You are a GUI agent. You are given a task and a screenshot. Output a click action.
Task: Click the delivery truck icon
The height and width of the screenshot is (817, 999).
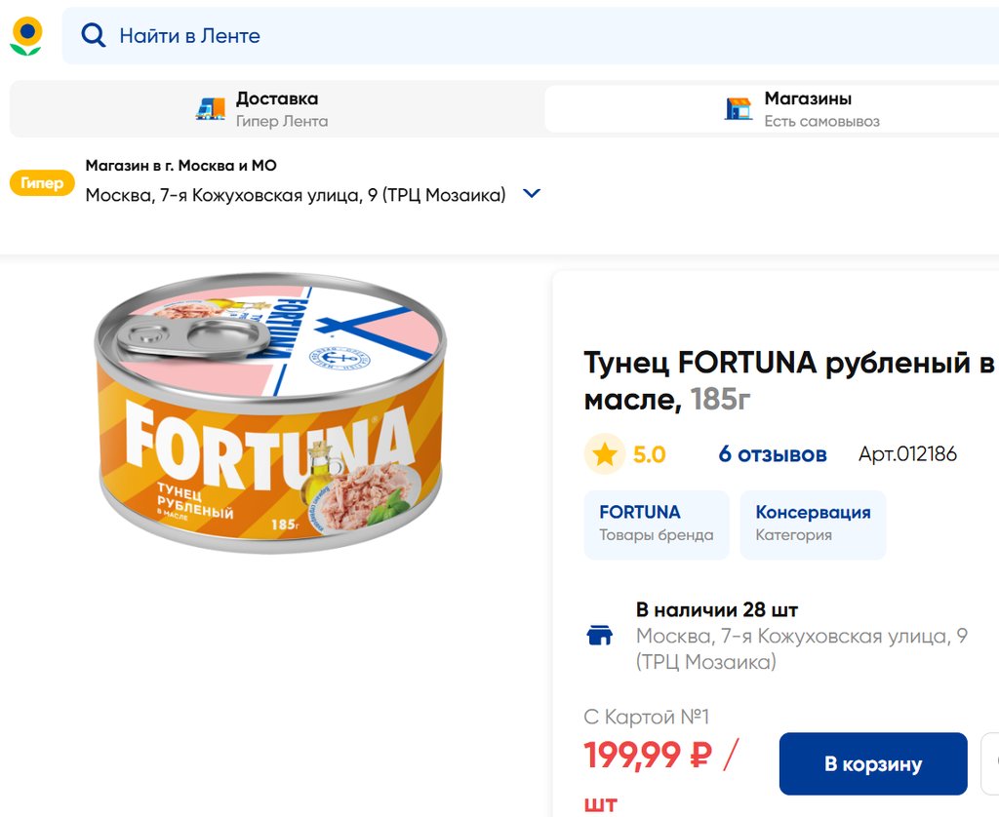coord(210,108)
